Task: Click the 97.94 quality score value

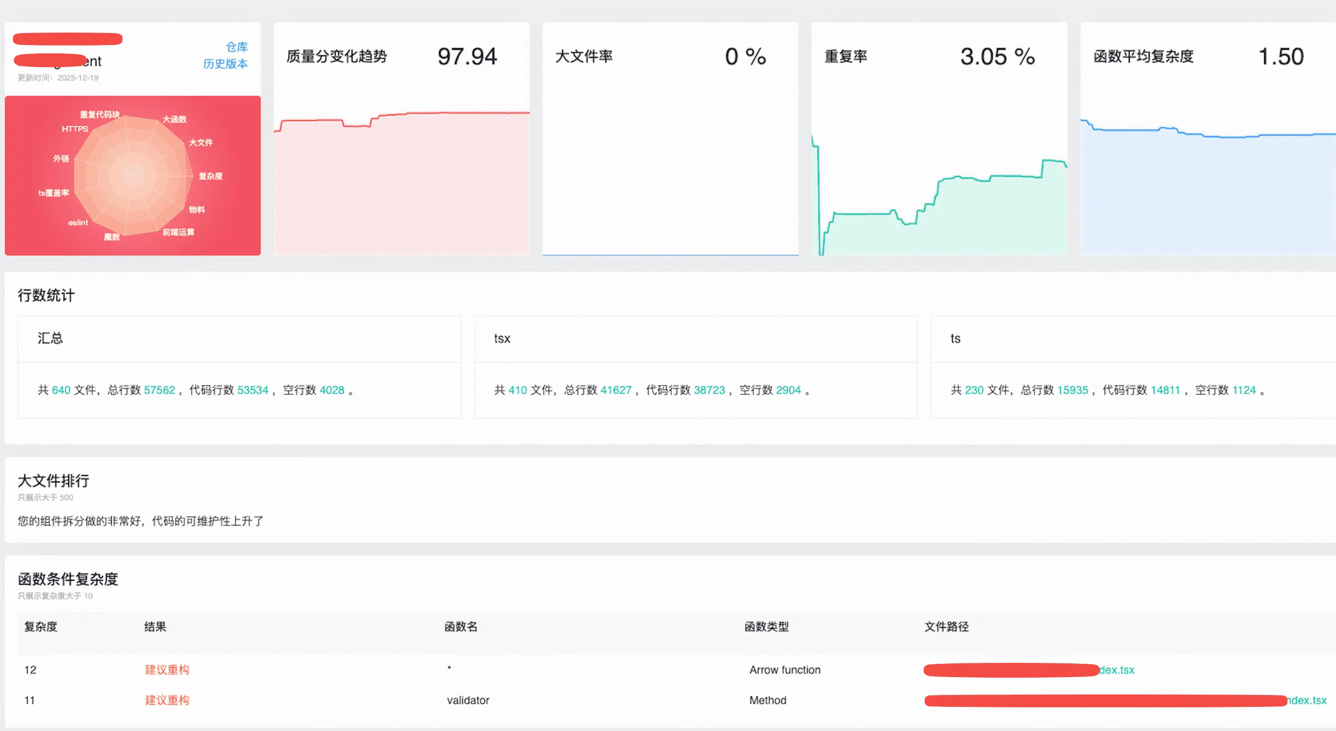Action: click(467, 56)
